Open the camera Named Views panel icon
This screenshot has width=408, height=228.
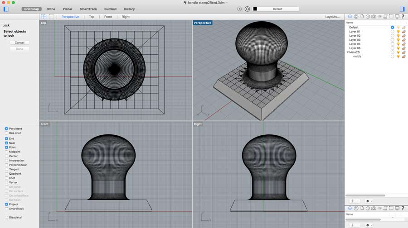tap(374, 17)
